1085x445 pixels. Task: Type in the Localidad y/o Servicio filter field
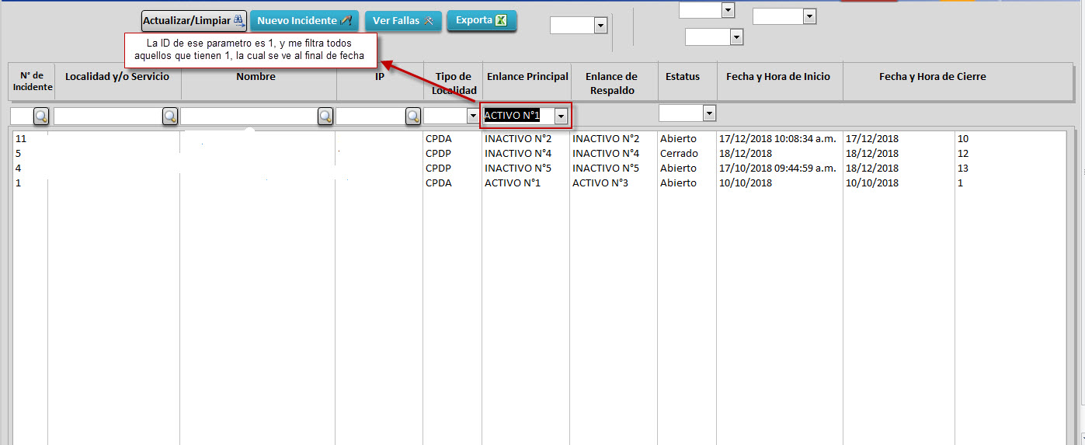[x=107, y=116]
